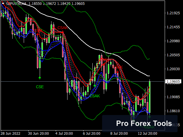Click the 8 Jul 20:00 time label

pyautogui.click(x=119, y=134)
